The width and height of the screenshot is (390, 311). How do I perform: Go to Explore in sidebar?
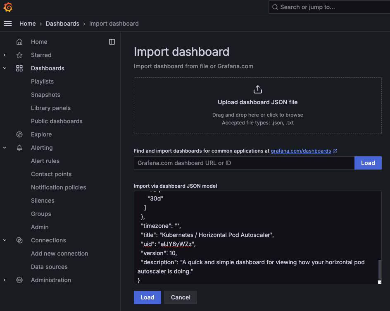point(41,134)
